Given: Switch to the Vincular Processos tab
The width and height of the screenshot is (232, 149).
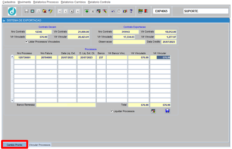Looking at the screenshot, I should click(40, 145).
